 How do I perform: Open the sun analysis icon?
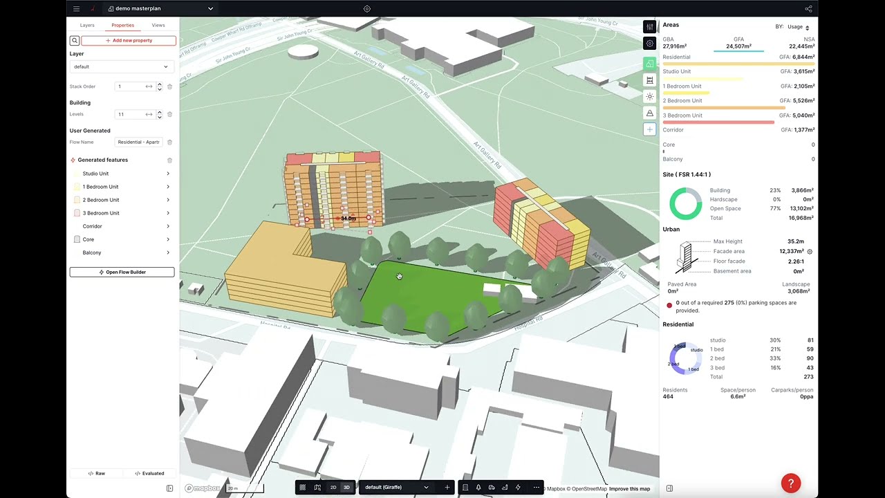tap(649, 96)
